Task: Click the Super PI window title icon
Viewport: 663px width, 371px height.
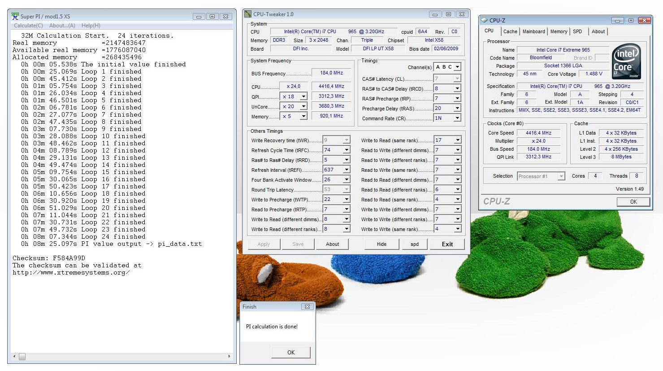Action: coord(15,16)
